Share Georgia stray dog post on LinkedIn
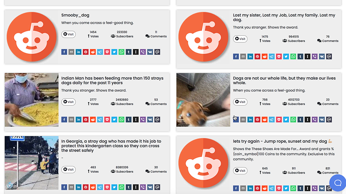Image resolution: width=346 pixels, height=194 pixels. pos(79,187)
